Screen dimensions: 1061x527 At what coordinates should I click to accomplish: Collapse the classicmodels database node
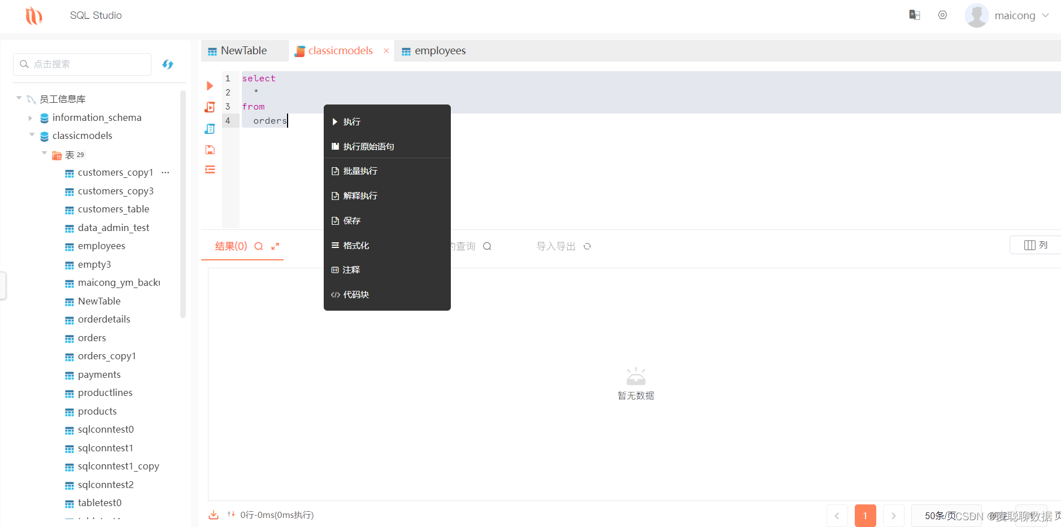(x=32, y=134)
